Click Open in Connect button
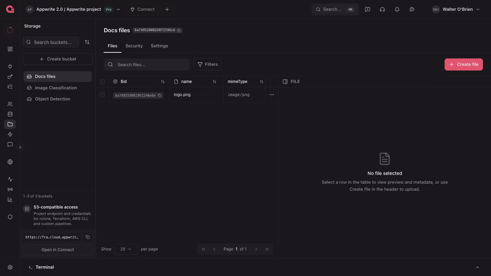The image size is (491, 276). [58, 250]
